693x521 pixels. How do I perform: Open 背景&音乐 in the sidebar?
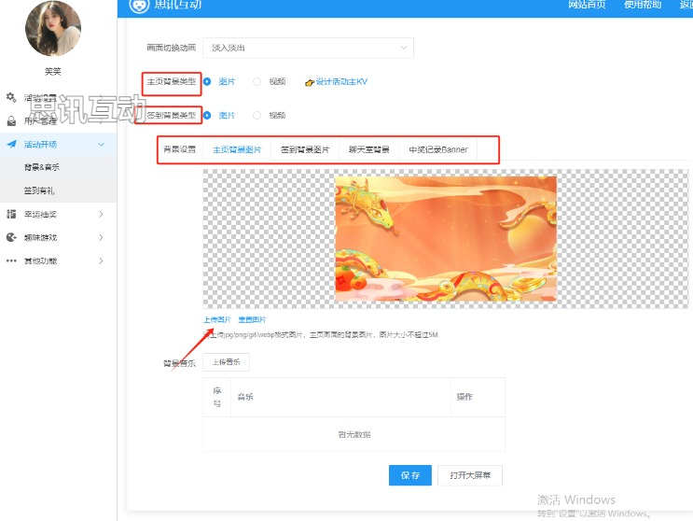click(59, 167)
